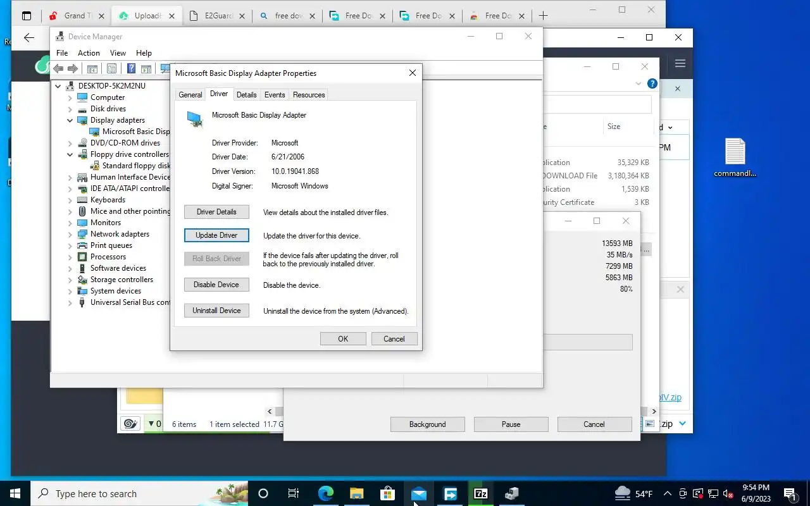Expand the Network adapters category
This screenshot has width=810, height=506.
[70, 234]
